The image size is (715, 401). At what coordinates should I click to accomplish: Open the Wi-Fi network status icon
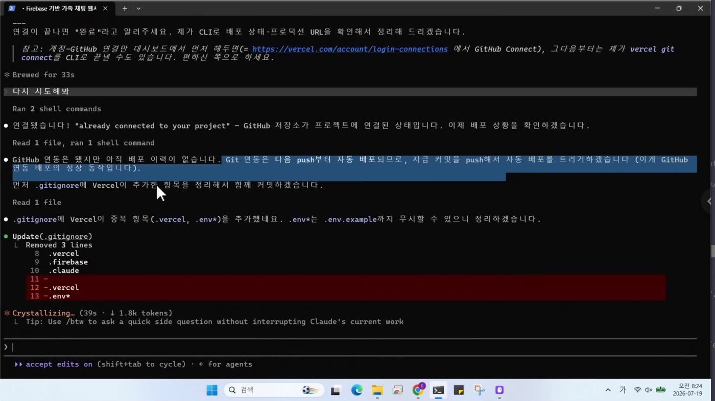coord(637,390)
